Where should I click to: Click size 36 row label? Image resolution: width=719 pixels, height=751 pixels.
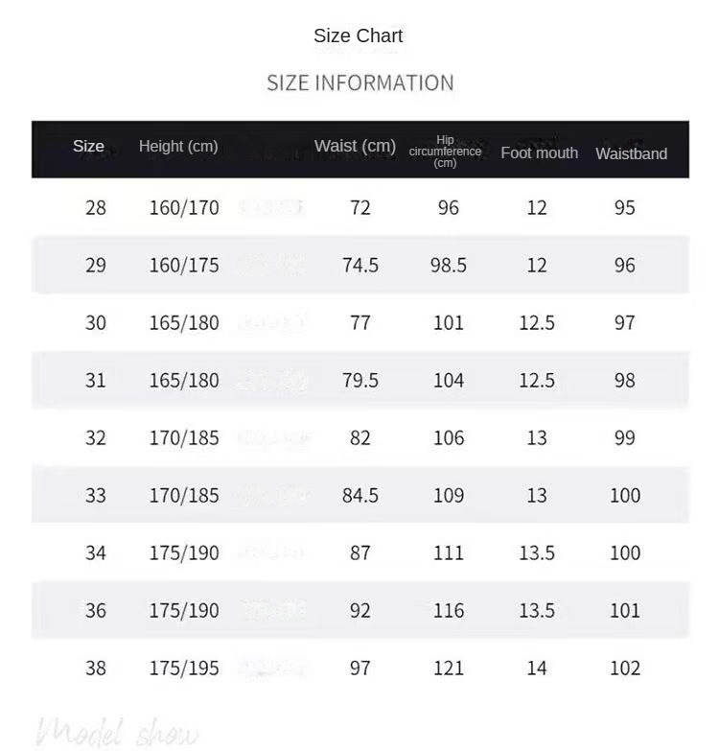[96, 610]
